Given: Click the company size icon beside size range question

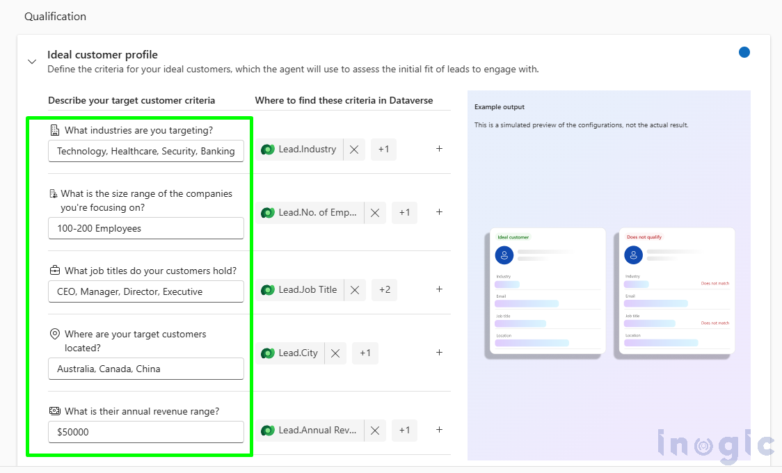Looking at the screenshot, I should click(x=54, y=194).
